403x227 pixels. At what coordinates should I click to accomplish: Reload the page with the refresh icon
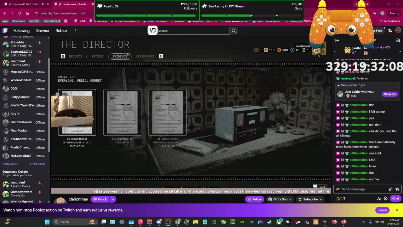pyautogui.click(x=20, y=13)
